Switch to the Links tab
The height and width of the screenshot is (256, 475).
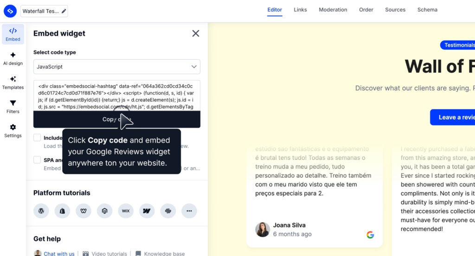click(300, 10)
